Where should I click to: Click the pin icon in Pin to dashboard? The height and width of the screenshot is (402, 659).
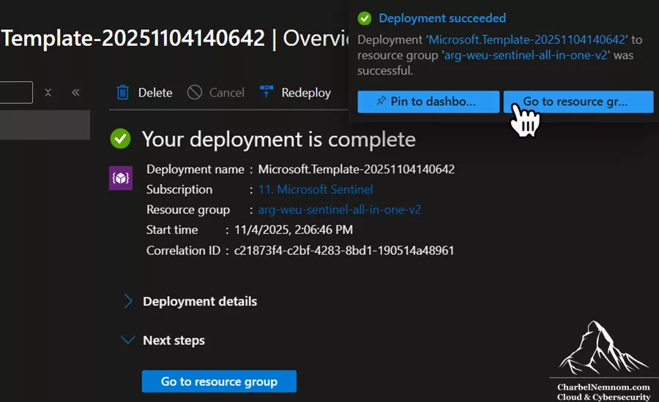tap(381, 101)
